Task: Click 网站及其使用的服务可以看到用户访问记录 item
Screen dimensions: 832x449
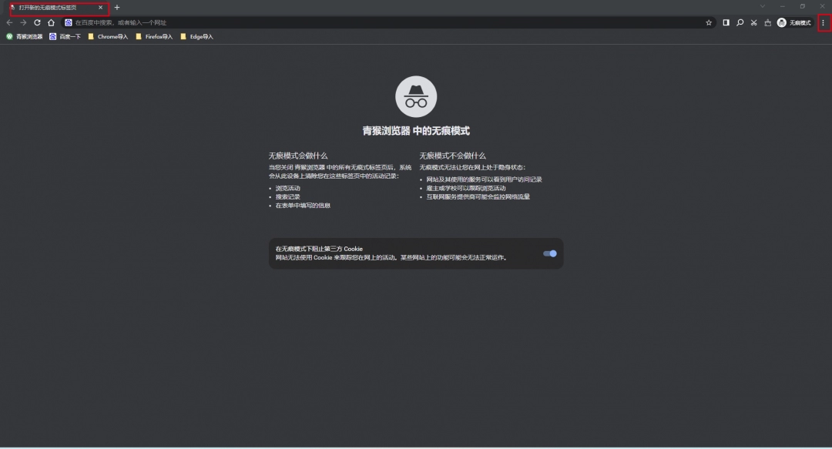Action: point(484,179)
